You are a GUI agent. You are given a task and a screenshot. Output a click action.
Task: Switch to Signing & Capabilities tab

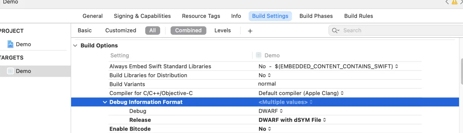coord(142,16)
